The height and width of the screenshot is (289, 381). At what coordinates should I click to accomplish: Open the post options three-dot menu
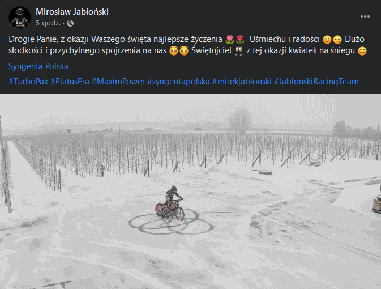click(365, 16)
